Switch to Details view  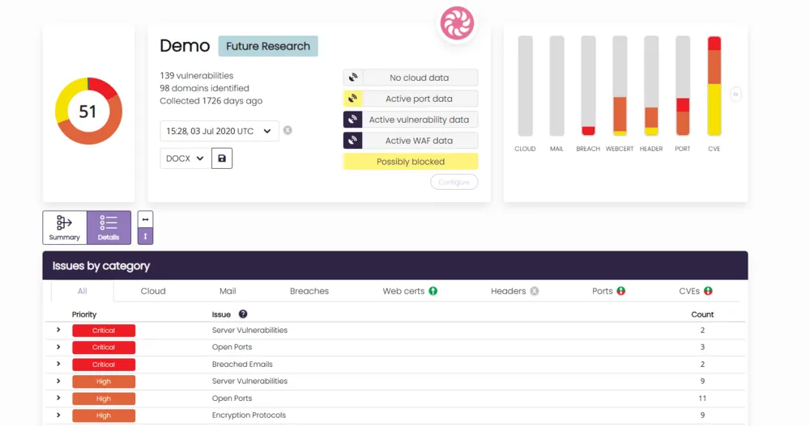[109, 227]
